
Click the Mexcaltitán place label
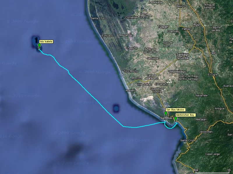[x=126, y=35]
